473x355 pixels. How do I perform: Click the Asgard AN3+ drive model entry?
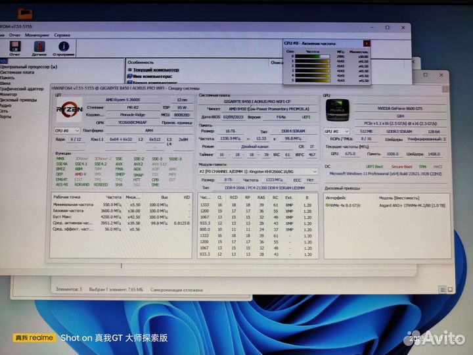coord(412,206)
